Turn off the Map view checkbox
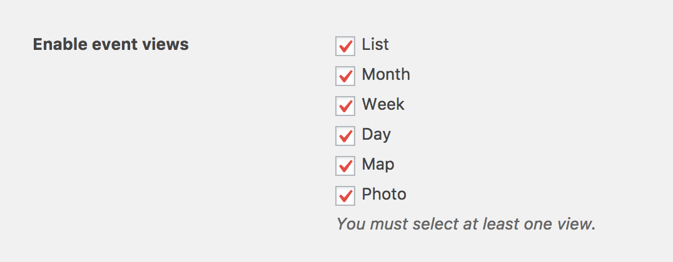Viewport: 673px width, 262px height. (x=345, y=166)
